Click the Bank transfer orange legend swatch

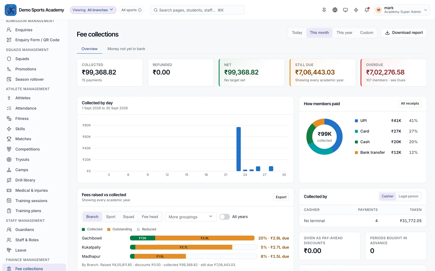point(356,153)
